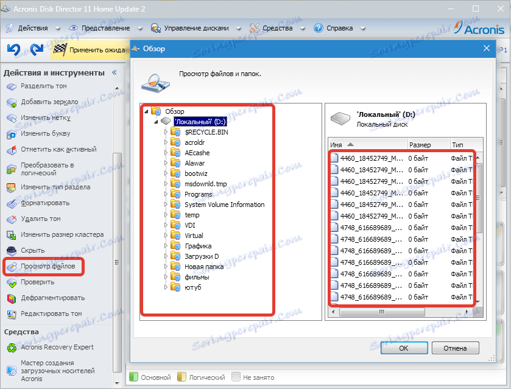This screenshot has height=389, width=511.
Task: Click the 'Удалить том' delete volume icon
Action: pyautogui.click(x=12, y=219)
